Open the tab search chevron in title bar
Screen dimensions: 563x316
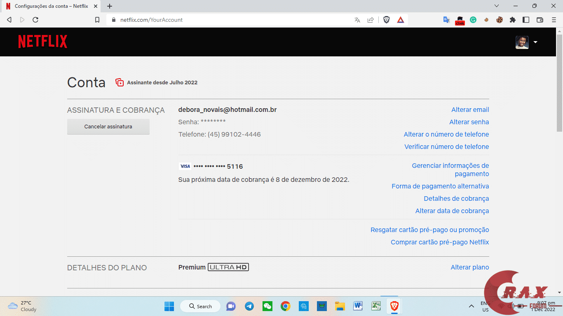pos(497,6)
